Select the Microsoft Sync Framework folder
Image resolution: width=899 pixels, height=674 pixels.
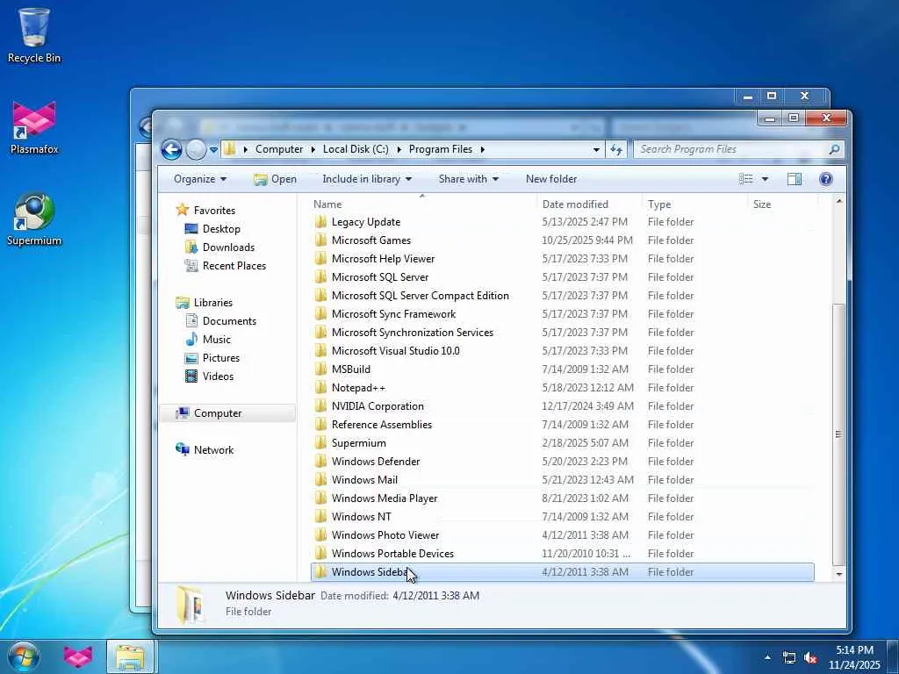(x=393, y=313)
